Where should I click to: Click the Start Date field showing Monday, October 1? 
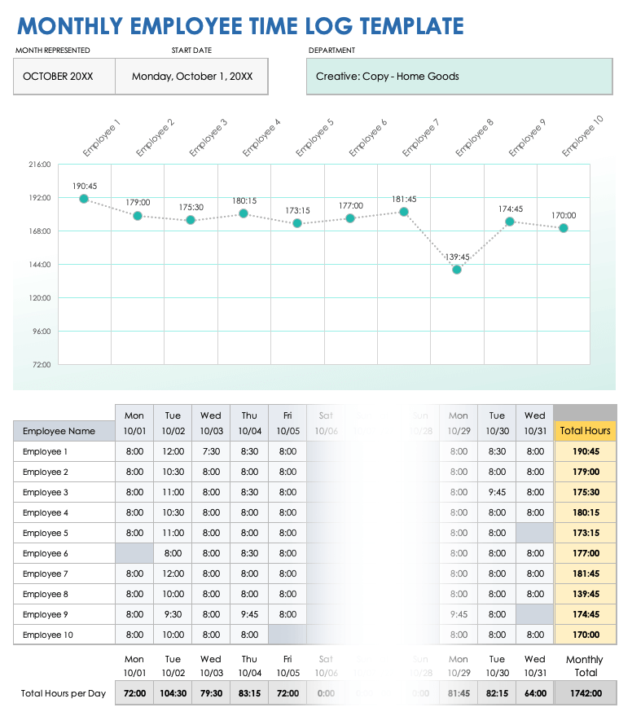(x=191, y=77)
